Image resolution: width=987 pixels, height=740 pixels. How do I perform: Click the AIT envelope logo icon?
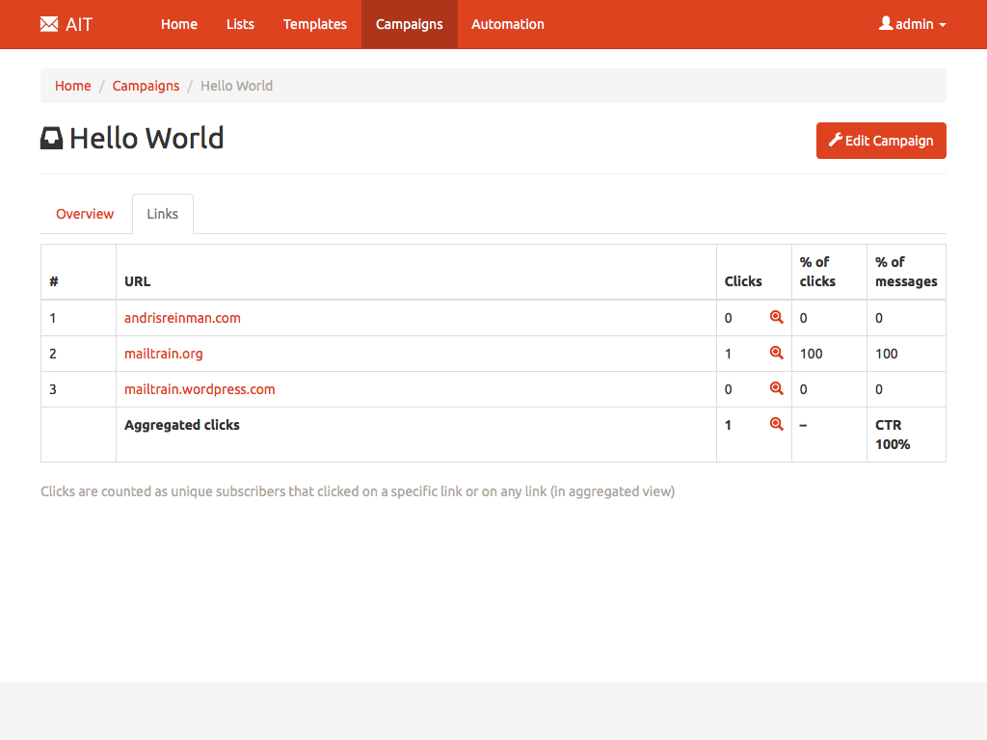(x=49, y=24)
